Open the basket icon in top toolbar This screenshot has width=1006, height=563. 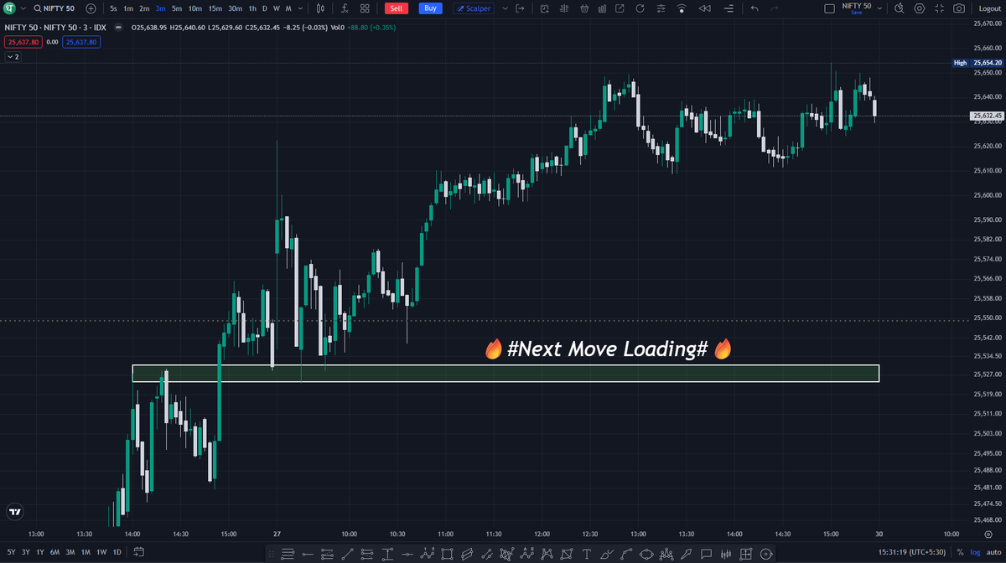pyautogui.click(x=584, y=8)
